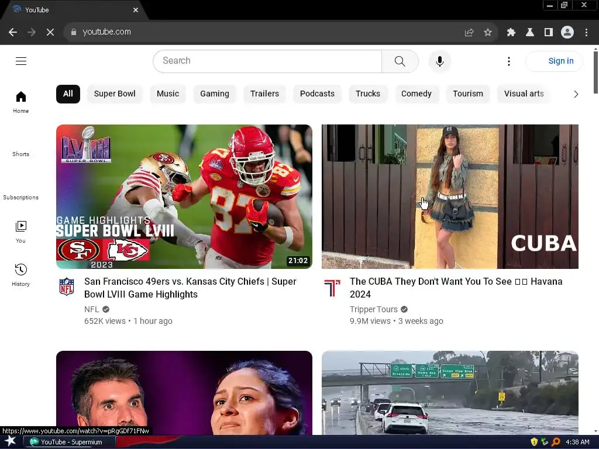599x449 pixels.
Task: Open the magnifier tray icon
Action: pos(556,442)
